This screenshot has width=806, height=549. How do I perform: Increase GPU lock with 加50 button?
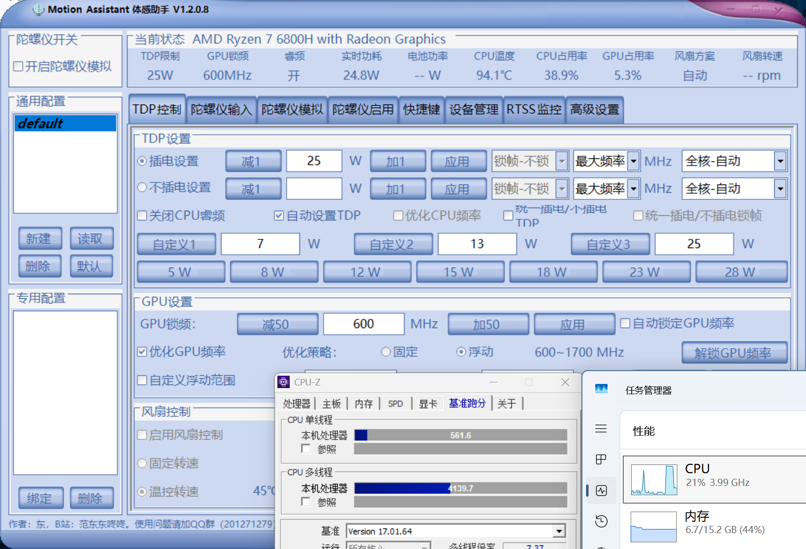[x=488, y=324]
